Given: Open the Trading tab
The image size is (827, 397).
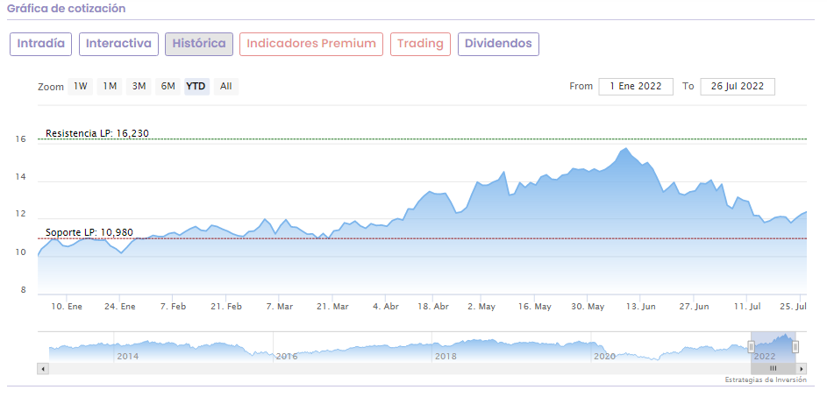Looking at the screenshot, I should [x=420, y=44].
